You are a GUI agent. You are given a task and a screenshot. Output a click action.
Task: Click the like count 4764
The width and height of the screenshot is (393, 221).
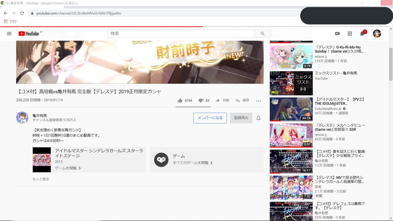pos(188,101)
